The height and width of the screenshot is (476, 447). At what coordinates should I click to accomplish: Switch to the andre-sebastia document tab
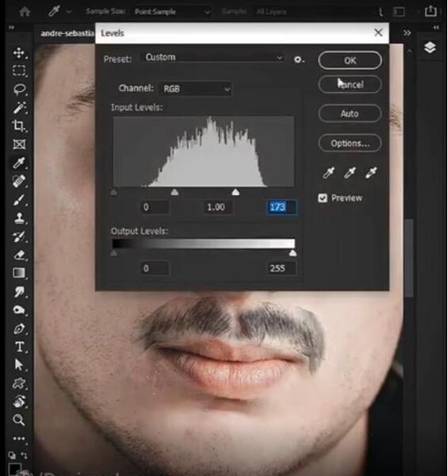[x=67, y=33]
